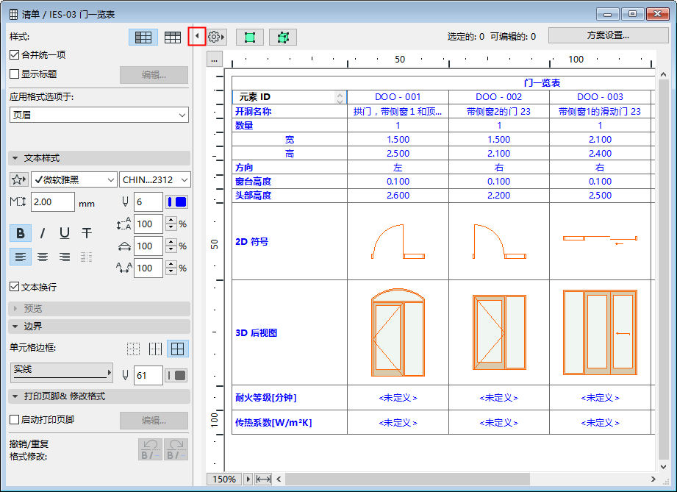Viewport: 677px width, 492px height.
Task: Click the horizontal scrollbar thumb
Action: [x=407, y=479]
